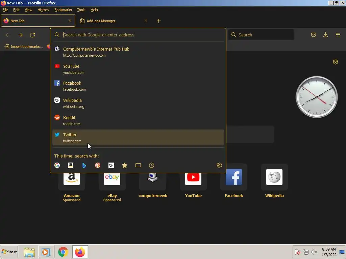Reload the current page
This screenshot has height=259, width=346.
[x=32, y=35]
